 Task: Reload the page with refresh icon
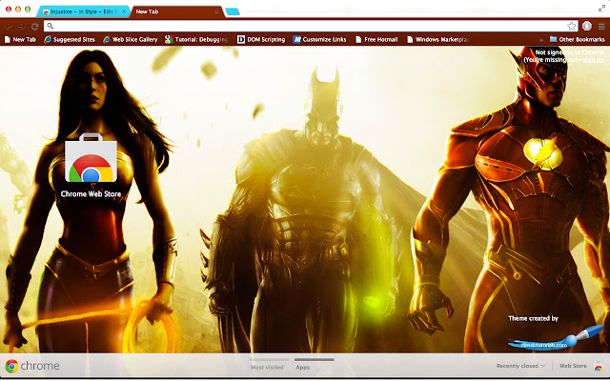tap(34, 26)
